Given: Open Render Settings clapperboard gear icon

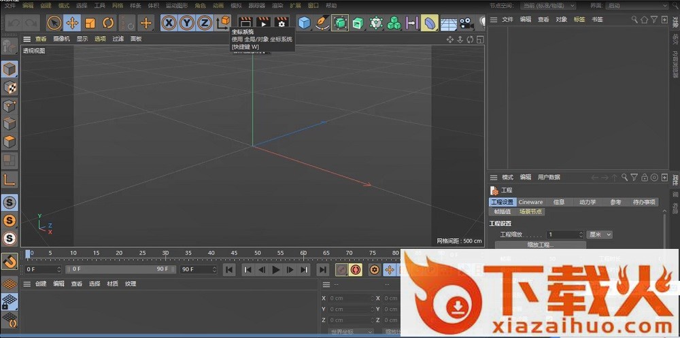Looking at the screenshot, I should [x=282, y=22].
